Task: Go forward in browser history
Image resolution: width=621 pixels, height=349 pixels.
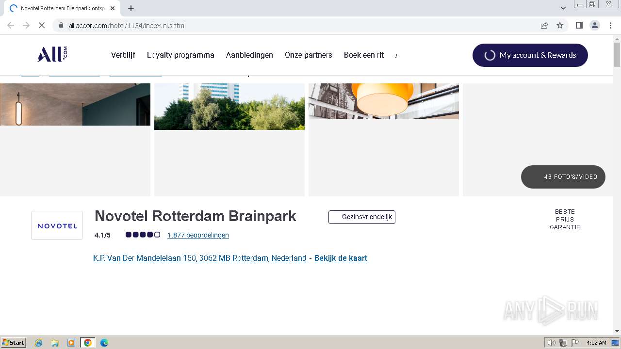Action: (26, 25)
